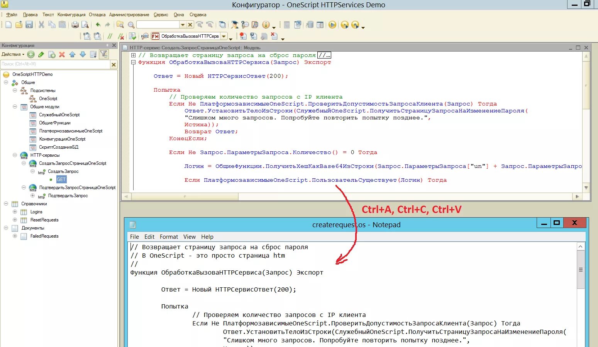The width and height of the screenshot is (598, 347).
Task: Toggle the subsystem filter funnel button
Action: click(104, 54)
